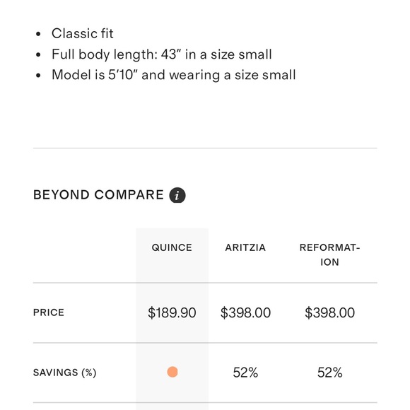Screen dimensions: 410x410
Task: Select the Full body length 43" text
Action: pyautogui.click(x=162, y=54)
